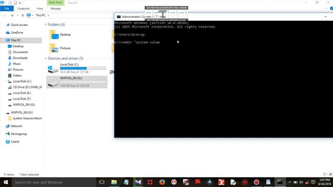Open Adobe Acrobat from the taskbar
The height and width of the screenshot is (187, 333).
198,182
